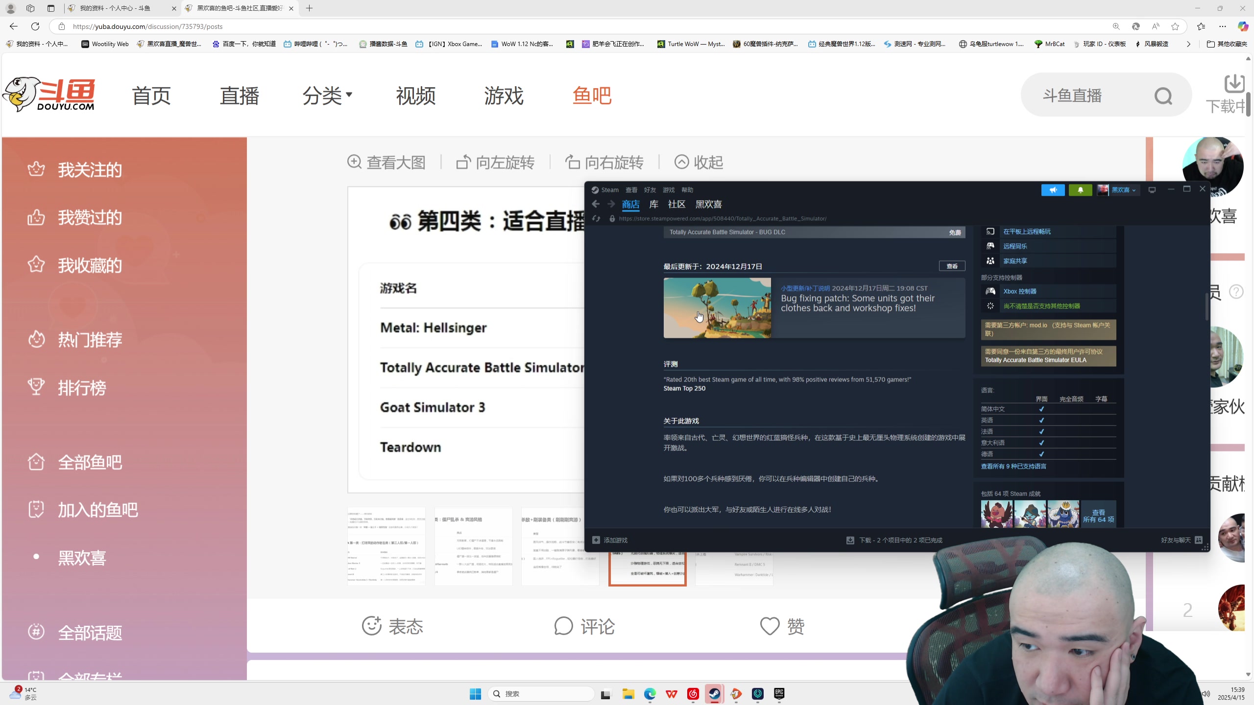Switch to 我的资料 browser tab

tap(121, 8)
